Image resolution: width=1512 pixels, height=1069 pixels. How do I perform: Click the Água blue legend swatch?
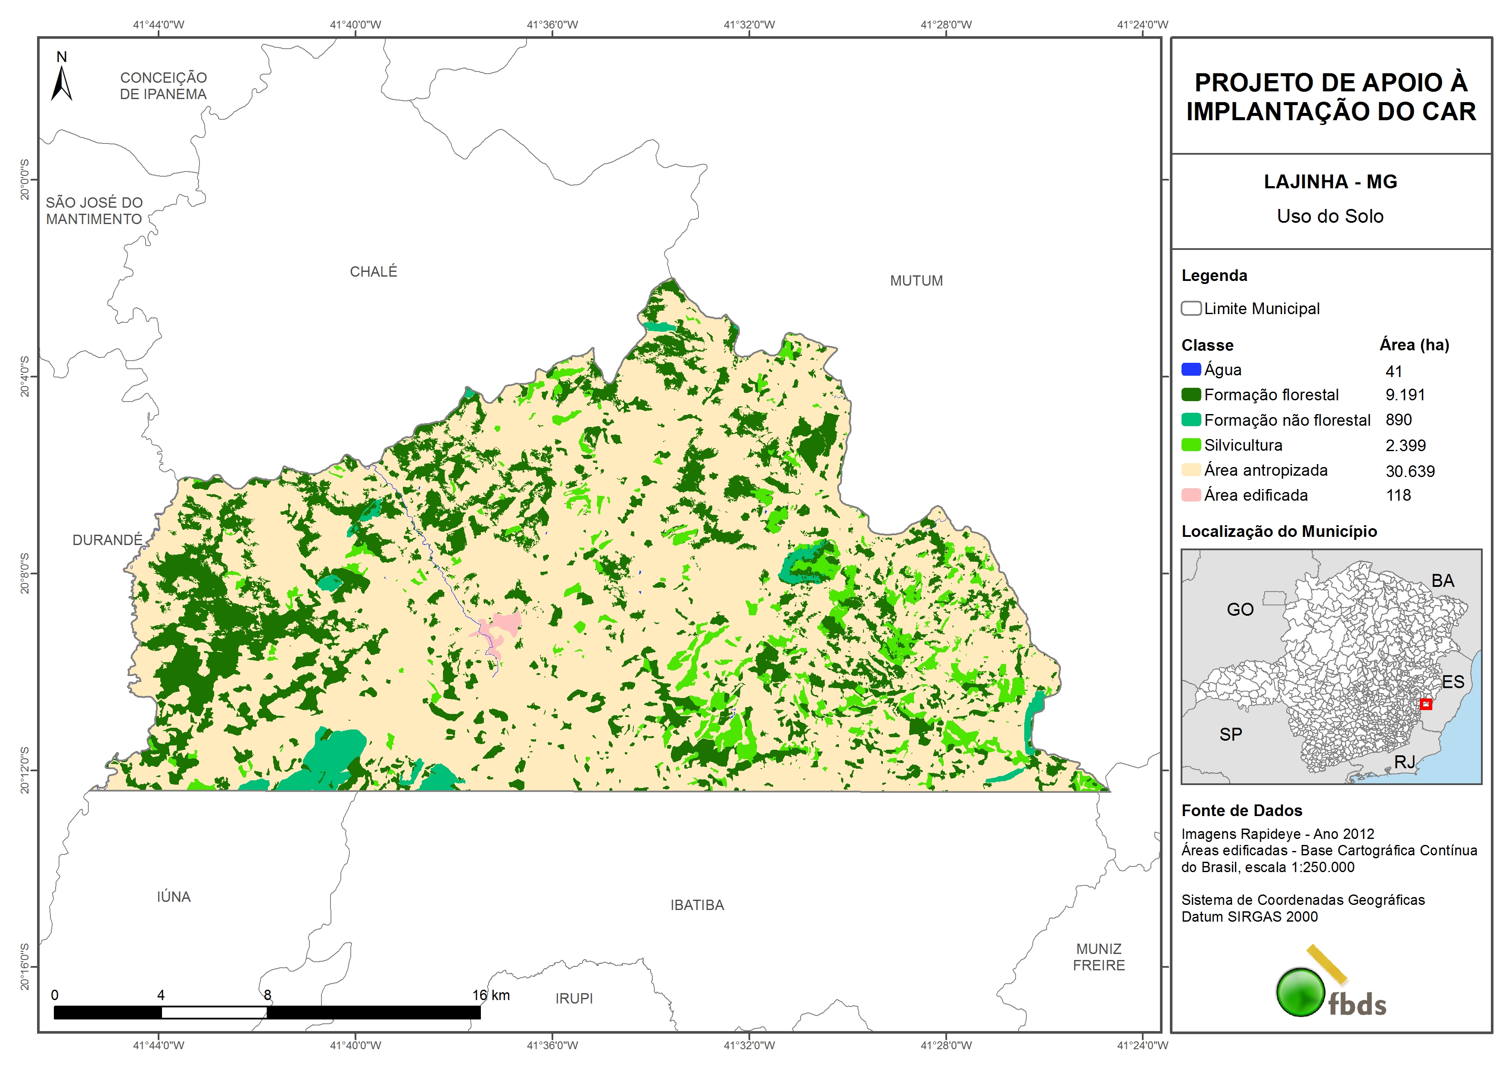pos(1191,370)
